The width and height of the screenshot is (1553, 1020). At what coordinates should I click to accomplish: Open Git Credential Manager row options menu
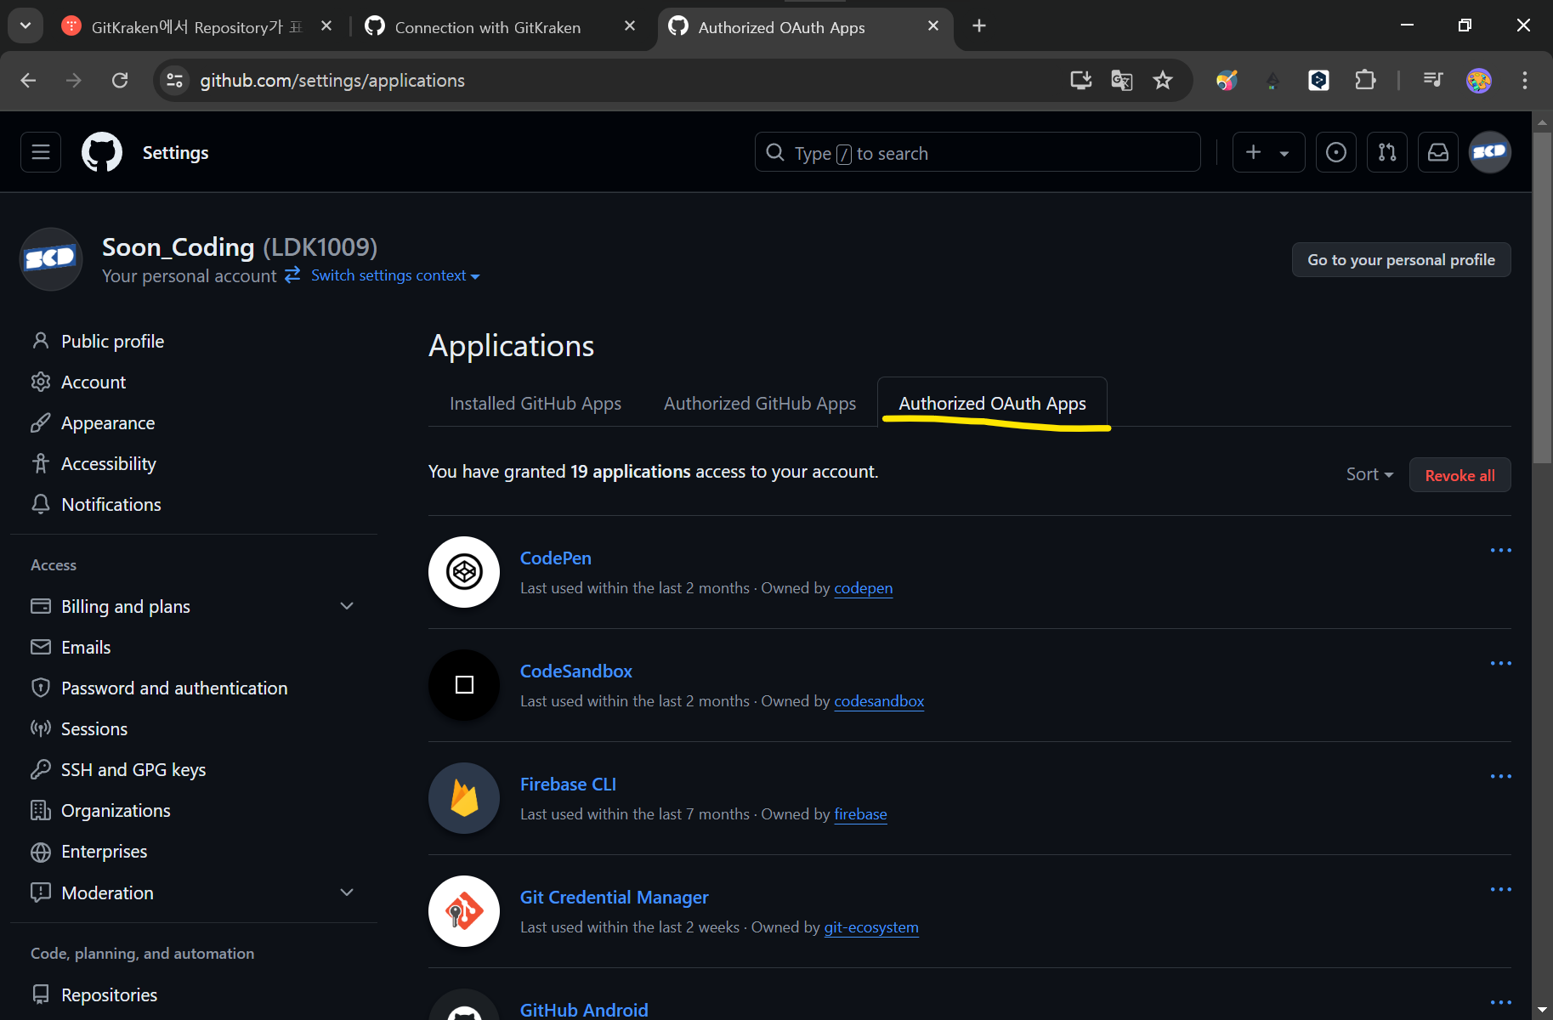(x=1500, y=890)
